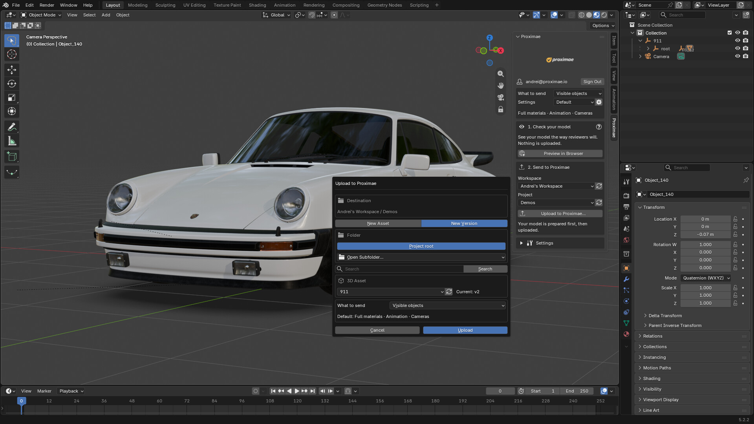Open the Project Demos dropdown
Screen dimensions: 754x424
(556, 203)
